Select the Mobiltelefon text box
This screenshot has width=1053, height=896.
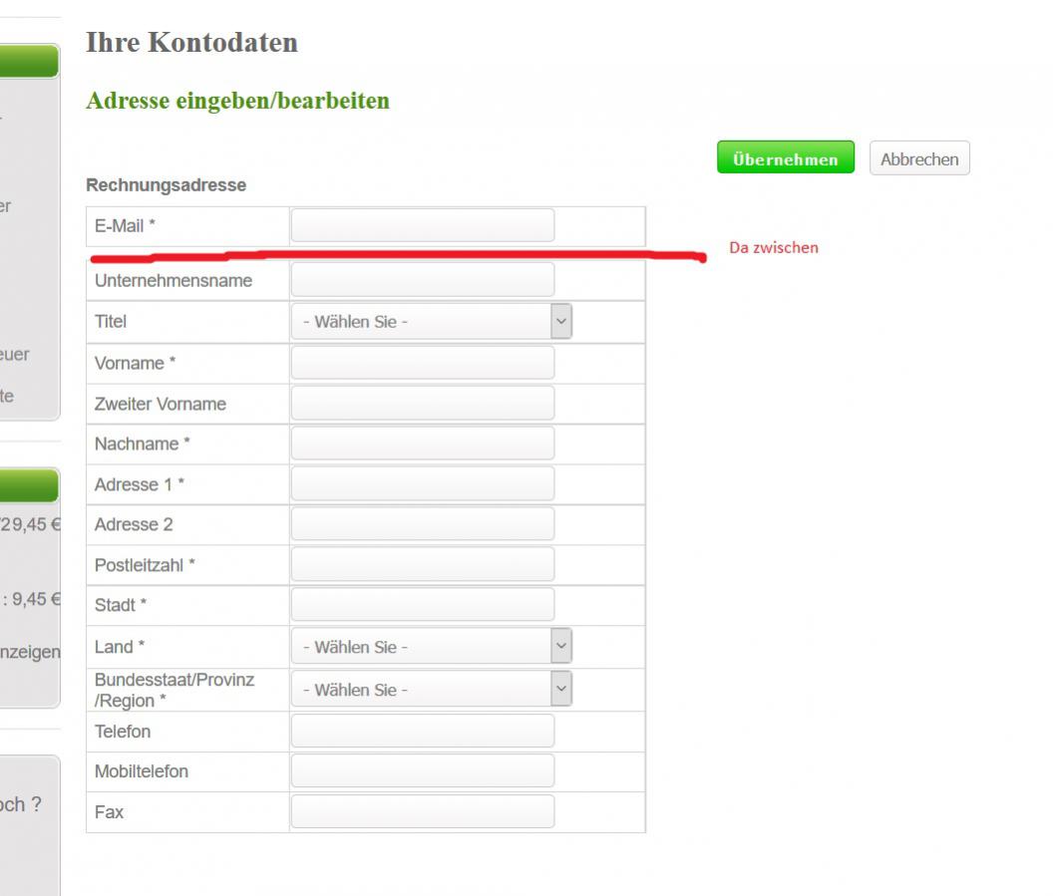tap(422, 771)
